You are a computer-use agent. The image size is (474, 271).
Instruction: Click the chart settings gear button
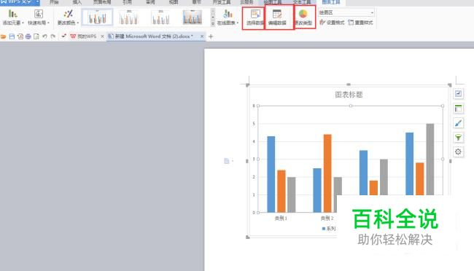coord(458,152)
